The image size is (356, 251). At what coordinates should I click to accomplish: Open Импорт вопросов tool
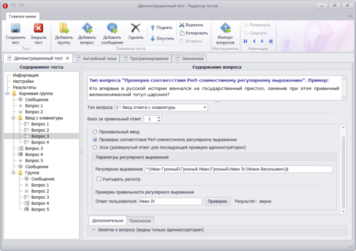(x=225, y=29)
